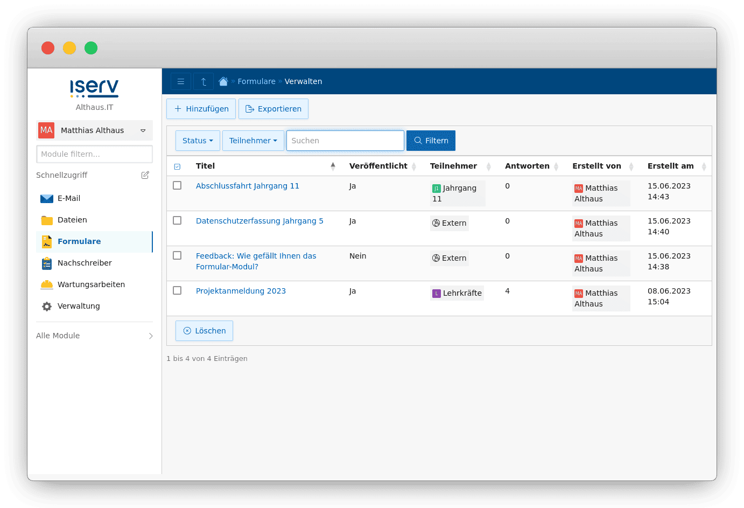Screen dimensions: 744x508
Task: Expand the Matthias Althaus user menu
Action: tap(94, 130)
